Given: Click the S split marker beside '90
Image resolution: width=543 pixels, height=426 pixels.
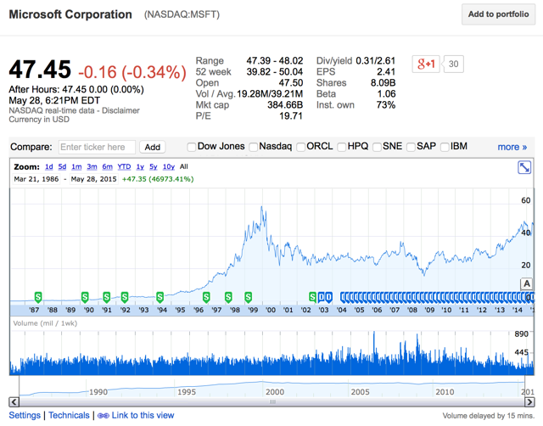Looking at the screenshot, I should click(x=85, y=297).
